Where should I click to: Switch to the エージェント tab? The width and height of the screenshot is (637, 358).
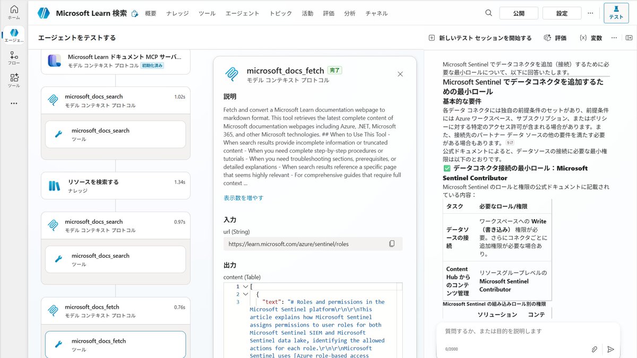242,13
